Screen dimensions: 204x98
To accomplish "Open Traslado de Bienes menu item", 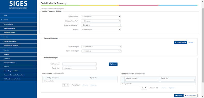I will tap(18, 32).
